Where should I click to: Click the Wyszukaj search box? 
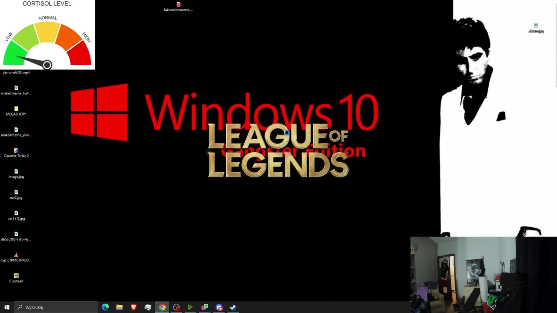click(55, 307)
